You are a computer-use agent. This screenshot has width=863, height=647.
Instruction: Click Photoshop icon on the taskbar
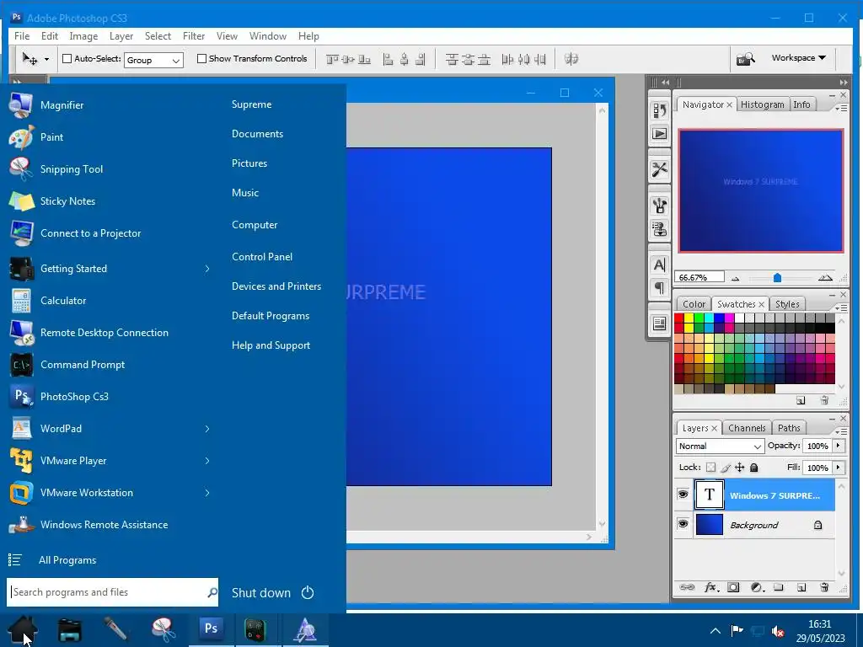(211, 628)
